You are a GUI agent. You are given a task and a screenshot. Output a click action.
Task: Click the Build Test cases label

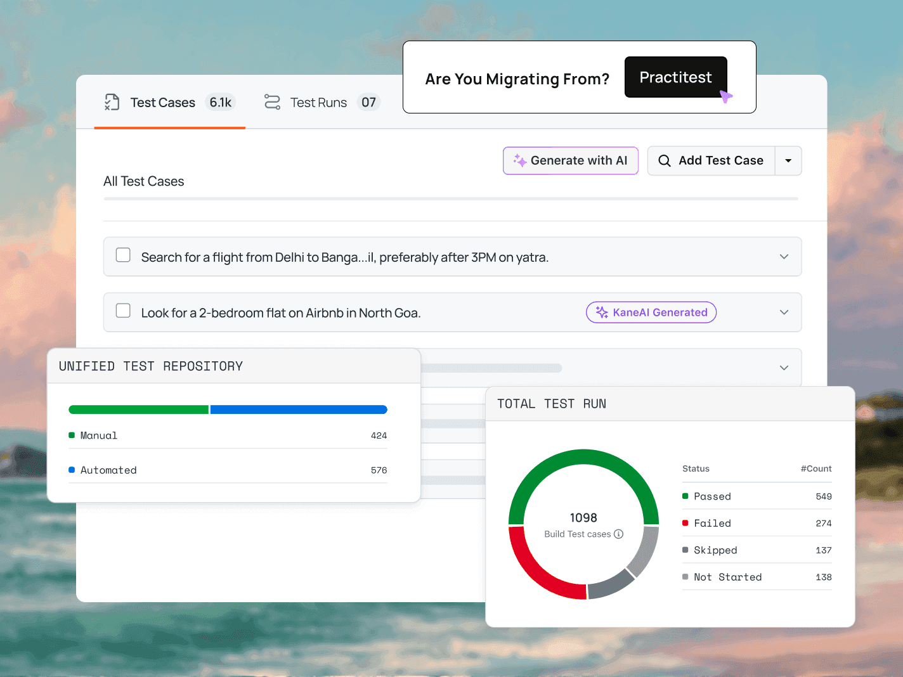578,534
